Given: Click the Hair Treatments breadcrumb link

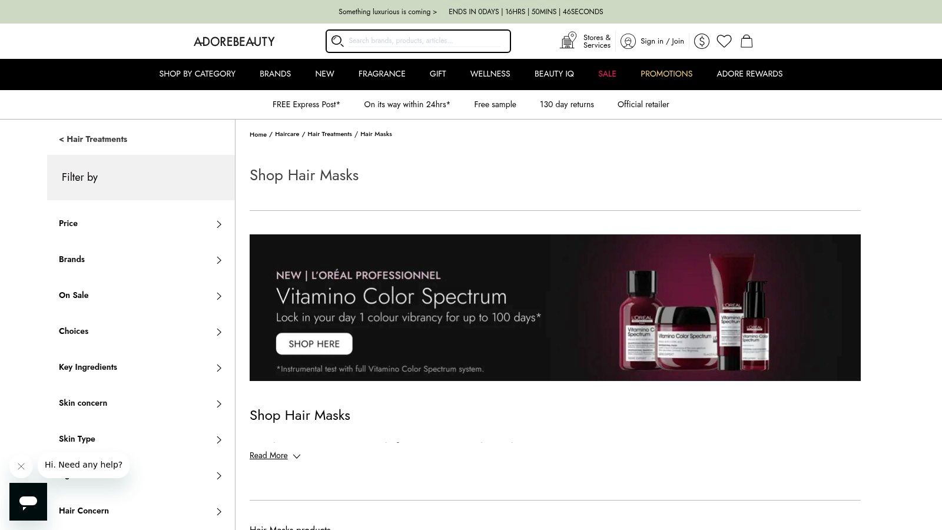Looking at the screenshot, I should 330,134.
